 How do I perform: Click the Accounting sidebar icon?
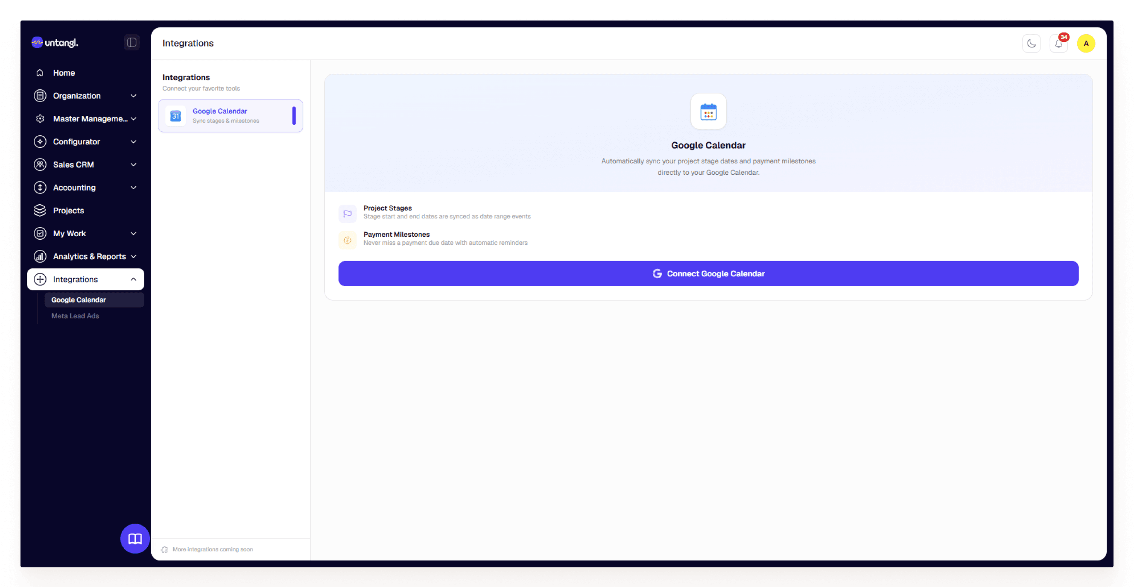(x=40, y=187)
